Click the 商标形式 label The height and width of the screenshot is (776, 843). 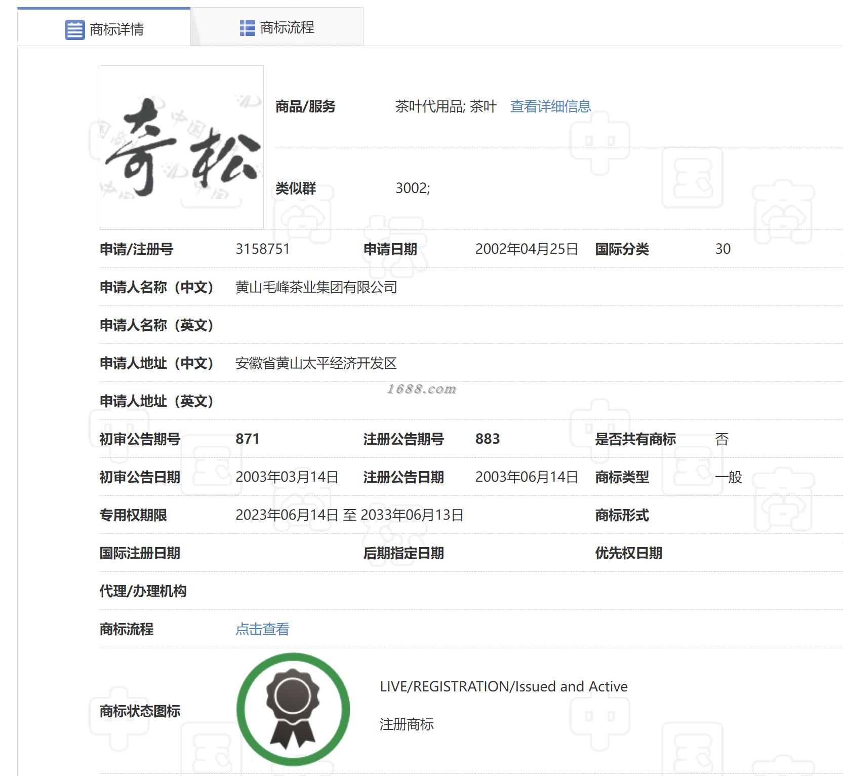[x=622, y=515]
